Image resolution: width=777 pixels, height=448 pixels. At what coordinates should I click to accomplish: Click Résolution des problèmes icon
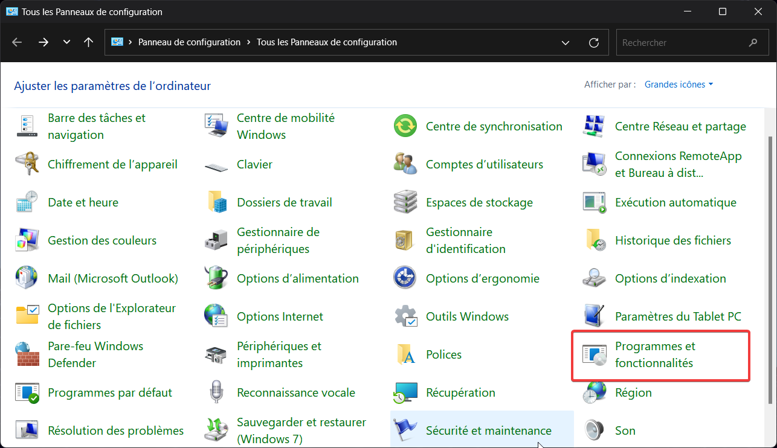[x=27, y=430]
